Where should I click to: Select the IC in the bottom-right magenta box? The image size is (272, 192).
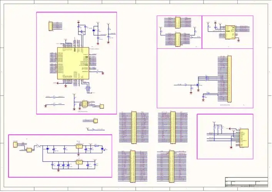pos(244,139)
